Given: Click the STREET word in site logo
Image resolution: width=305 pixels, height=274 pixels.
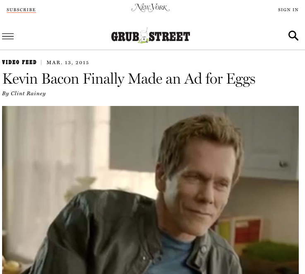Looking at the screenshot, I should 169,37.
